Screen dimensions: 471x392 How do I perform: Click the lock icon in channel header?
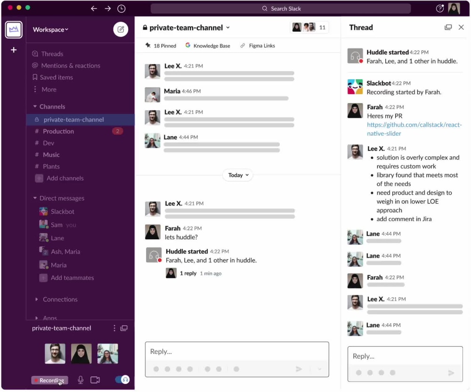pos(145,27)
